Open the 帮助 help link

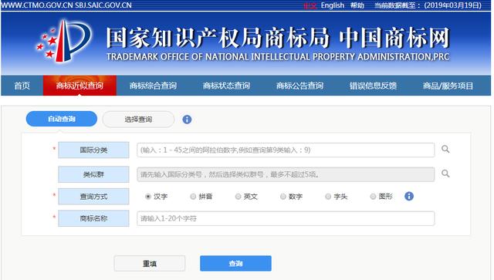pos(357,5)
